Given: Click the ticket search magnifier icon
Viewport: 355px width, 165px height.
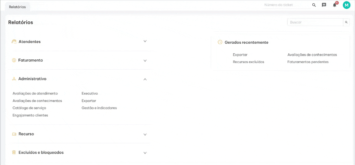Looking at the screenshot, I should tap(314, 5).
